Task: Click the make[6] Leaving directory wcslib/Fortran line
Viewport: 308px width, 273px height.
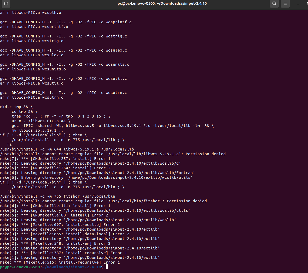Action: 97,173
